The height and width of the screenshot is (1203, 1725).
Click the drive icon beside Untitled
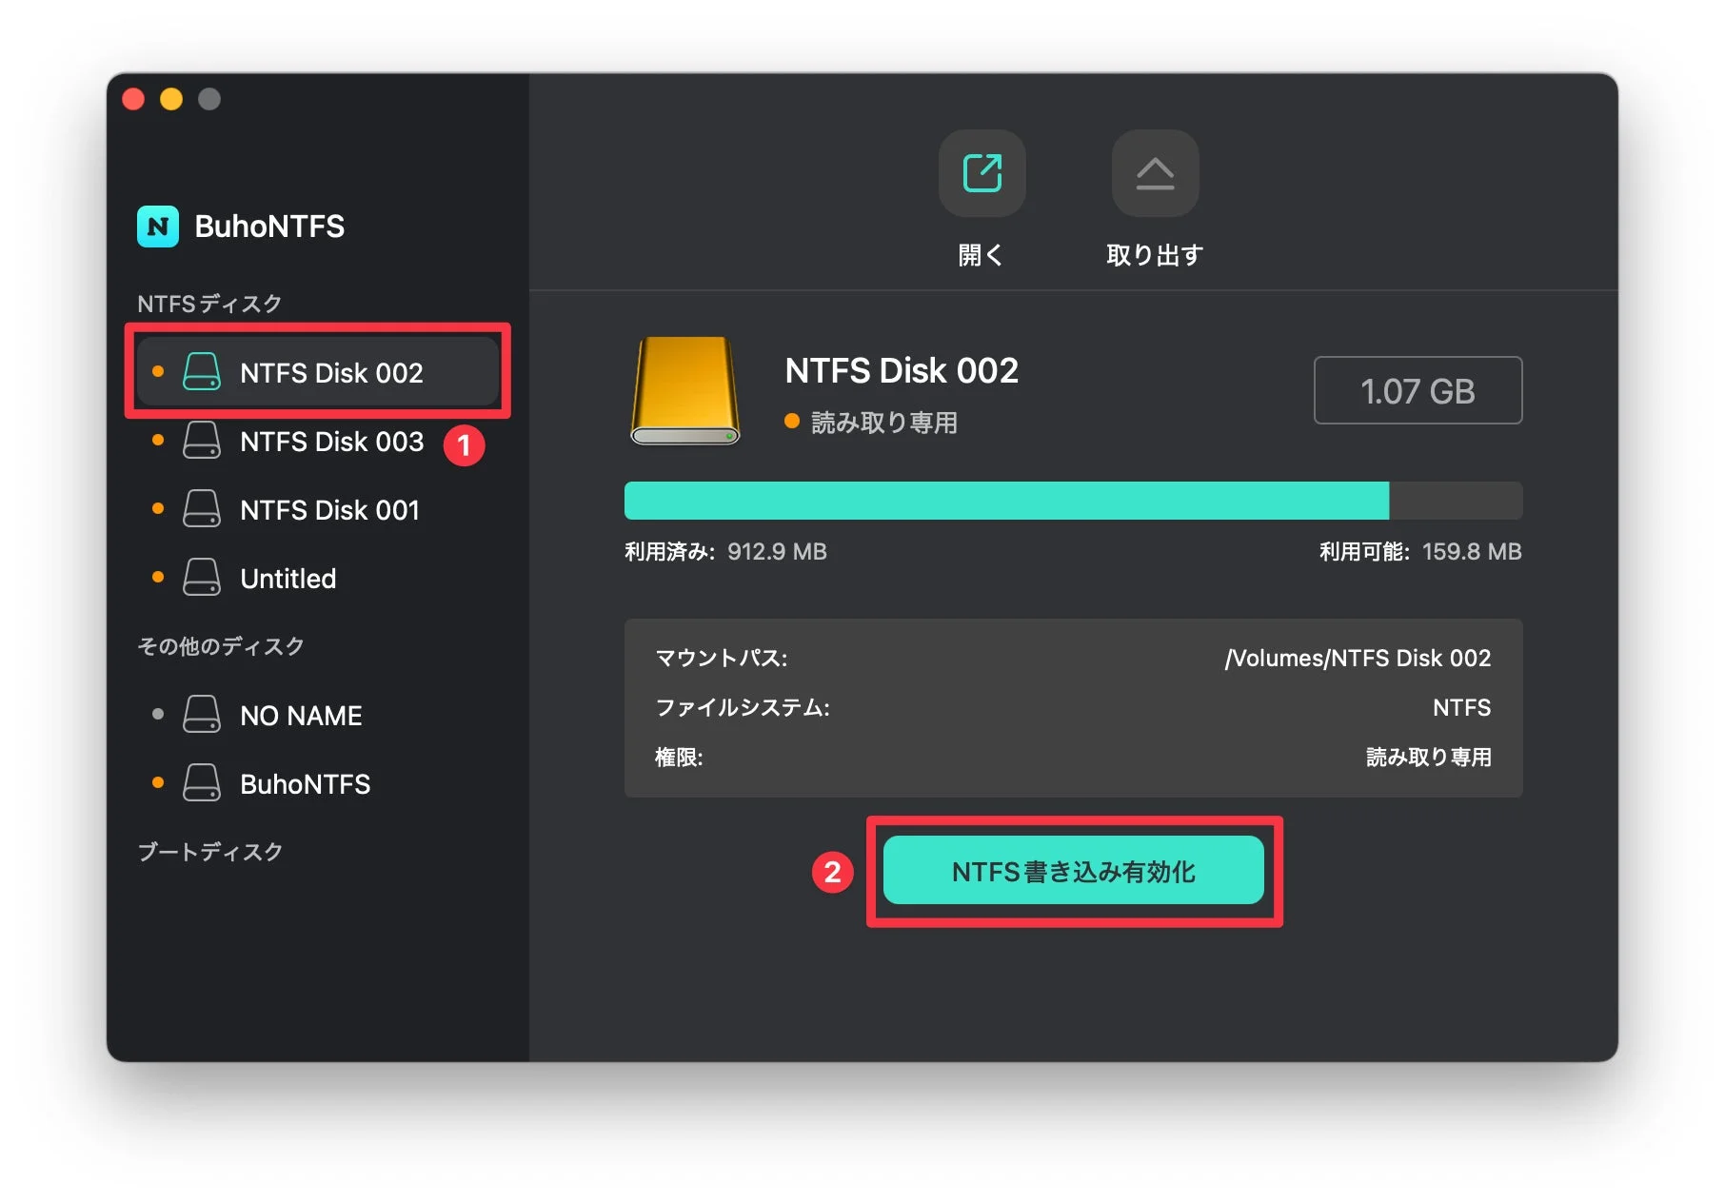coord(202,579)
